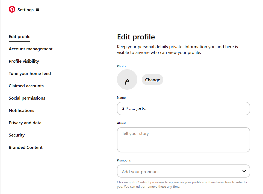Open the Add your pronouns combo box
This screenshot has width=263, height=194.
coord(180,171)
